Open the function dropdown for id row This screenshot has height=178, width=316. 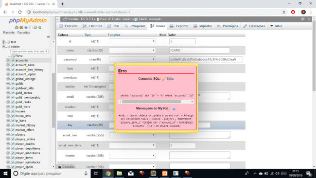point(132,41)
